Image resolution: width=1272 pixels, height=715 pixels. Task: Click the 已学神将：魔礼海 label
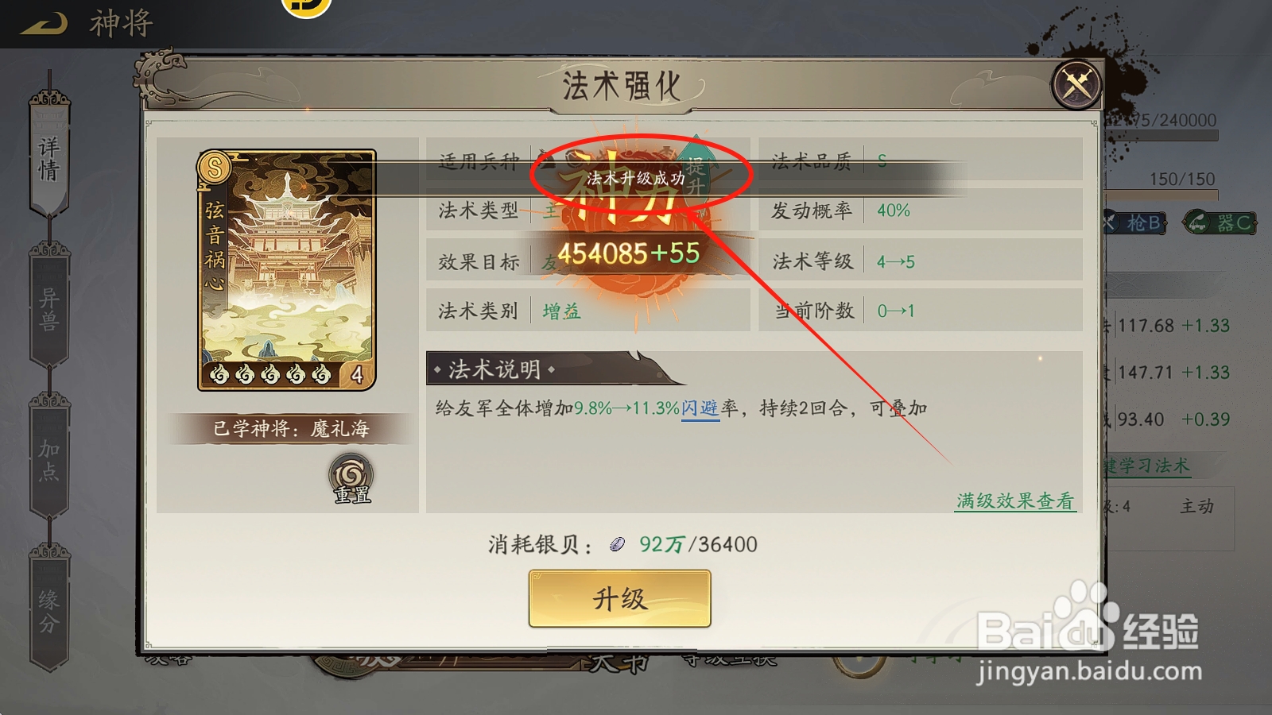291,429
